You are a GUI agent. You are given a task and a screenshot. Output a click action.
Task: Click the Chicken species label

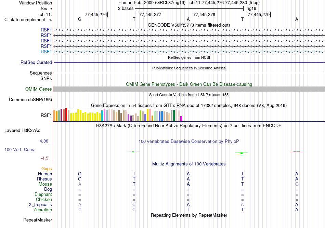[x=44, y=199]
